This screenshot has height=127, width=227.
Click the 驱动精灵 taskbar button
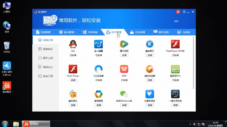coord(36,124)
